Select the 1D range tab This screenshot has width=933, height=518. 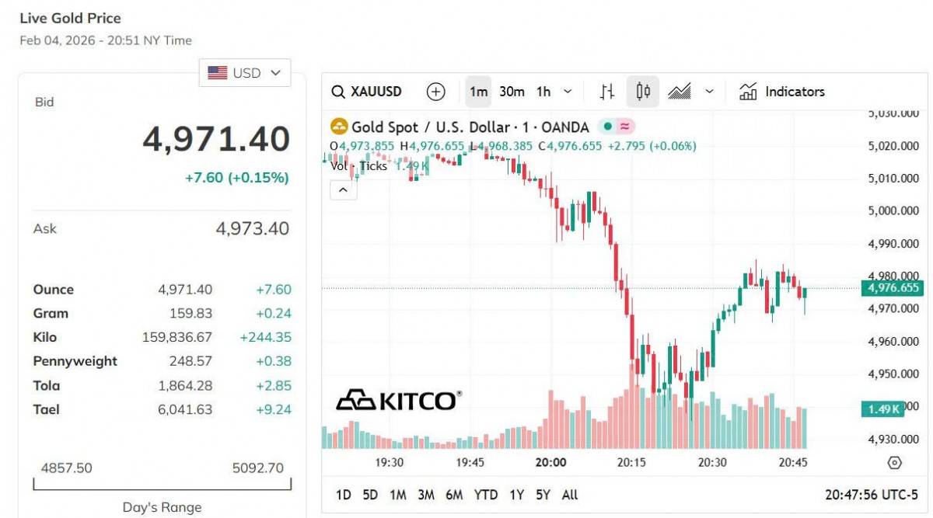[343, 495]
